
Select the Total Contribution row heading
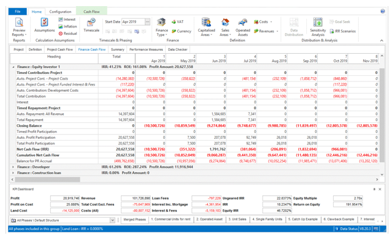[31, 97]
